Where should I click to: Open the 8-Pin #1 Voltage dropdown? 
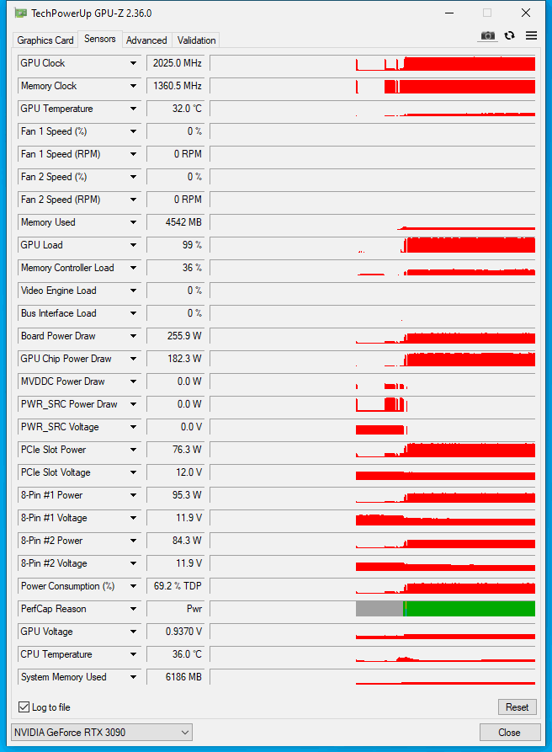point(133,518)
